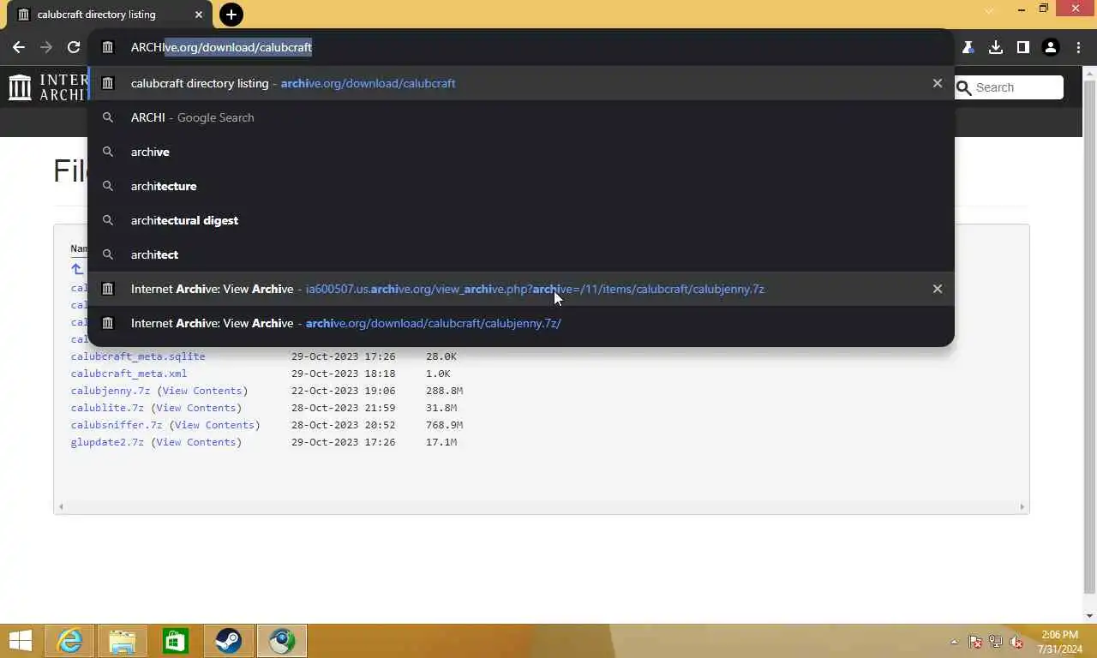The width and height of the screenshot is (1097, 658).
Task: Launch Internet Explorer from the taskbar
Action: tap(69, 641)
